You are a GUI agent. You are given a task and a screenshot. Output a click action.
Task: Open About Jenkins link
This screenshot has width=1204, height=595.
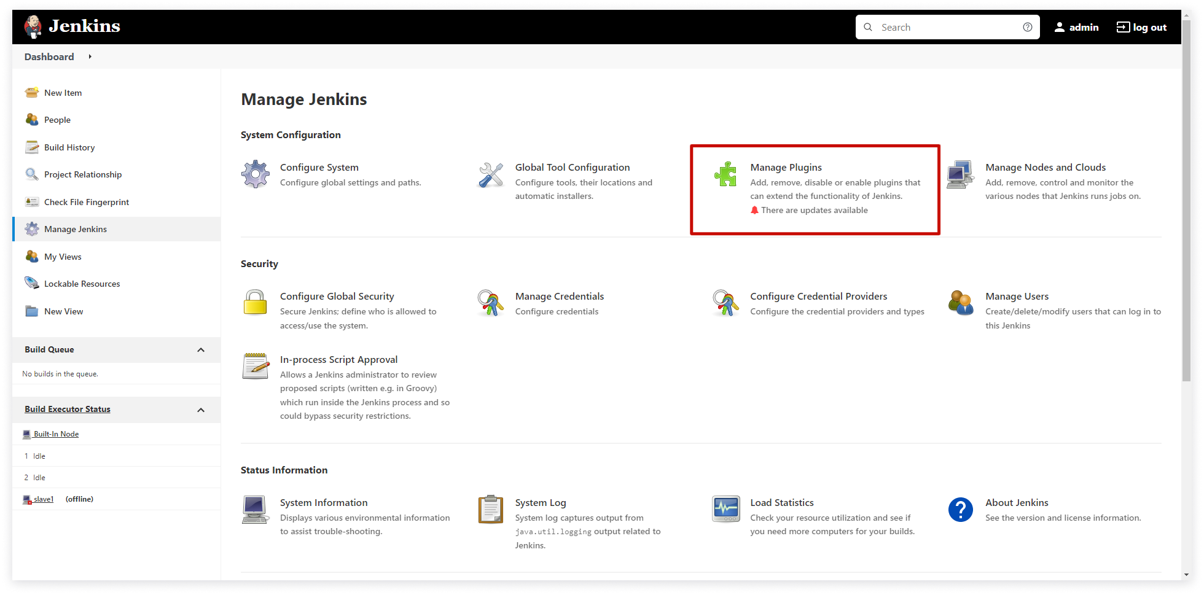[1017, 502]
